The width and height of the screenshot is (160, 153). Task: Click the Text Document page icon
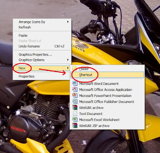coord(75,114)
